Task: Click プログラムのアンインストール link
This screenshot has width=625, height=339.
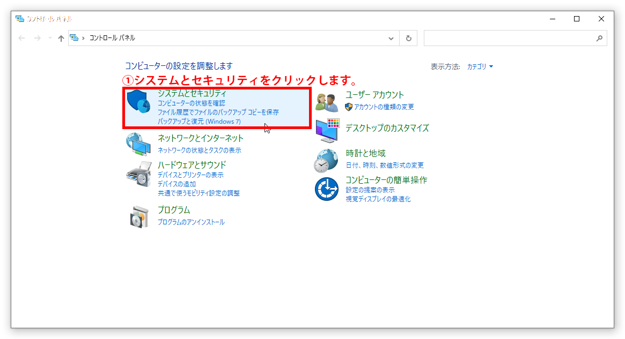Action: (x=191, y=222)
